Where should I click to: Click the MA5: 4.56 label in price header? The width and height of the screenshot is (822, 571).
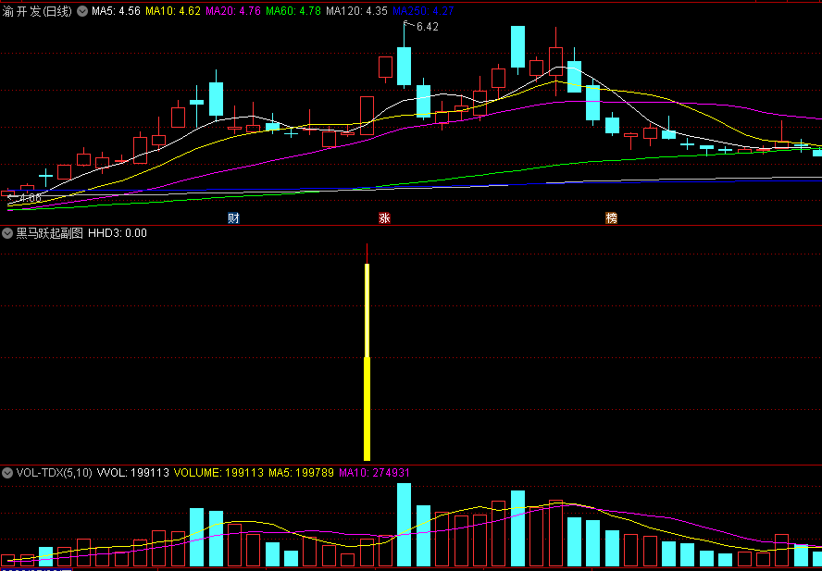pos(117,11)
